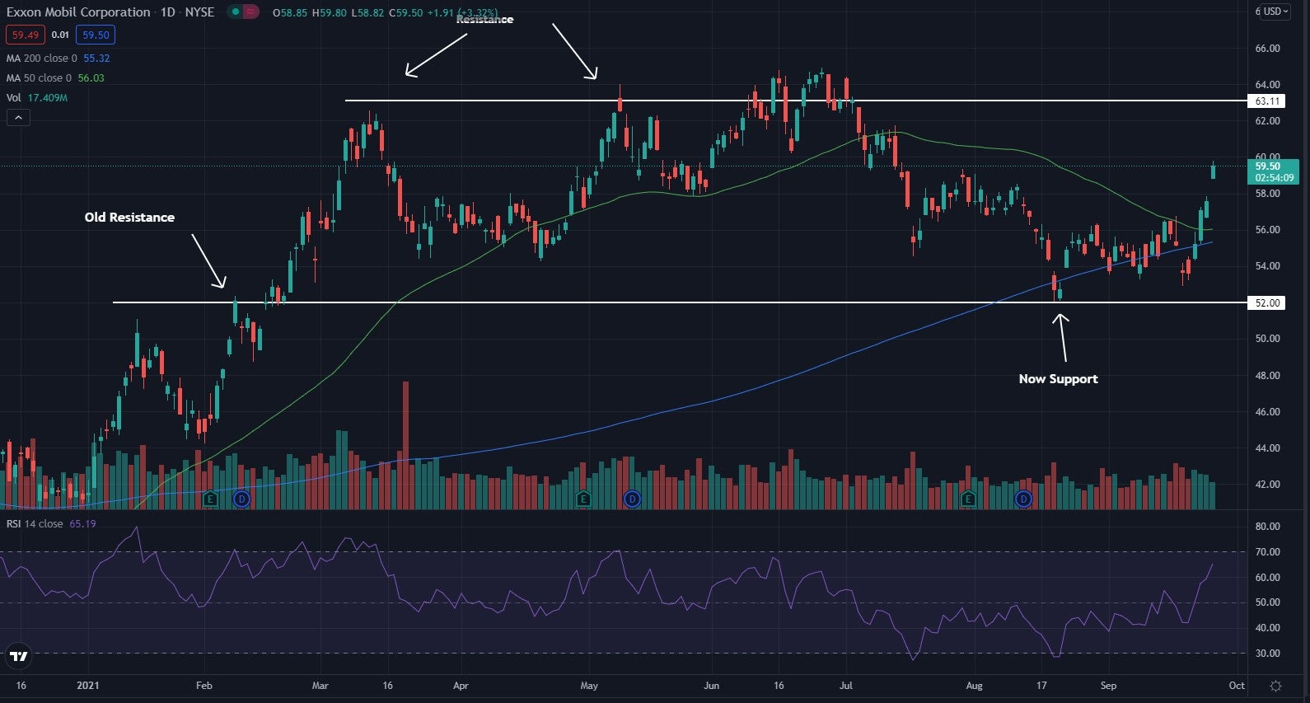The height and width of the screenshot is (703, 1310).
Task: Click the Oct label on time axis
Action: tap(1237, 686)
